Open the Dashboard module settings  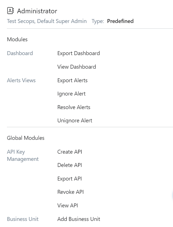point(20,53)
